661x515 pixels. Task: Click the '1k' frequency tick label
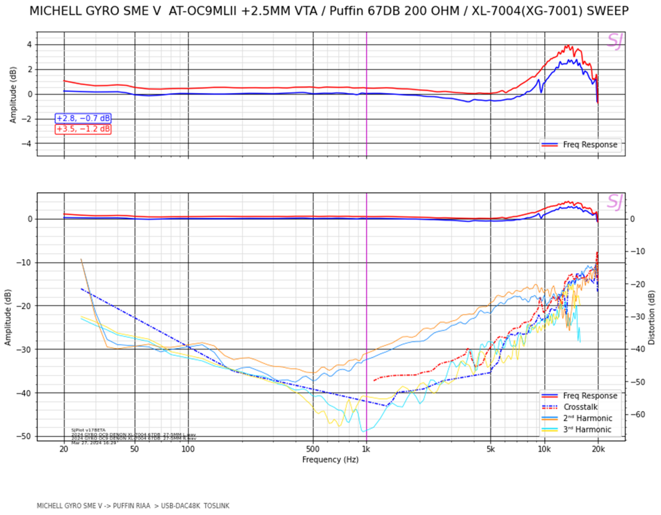coord(366,449)
